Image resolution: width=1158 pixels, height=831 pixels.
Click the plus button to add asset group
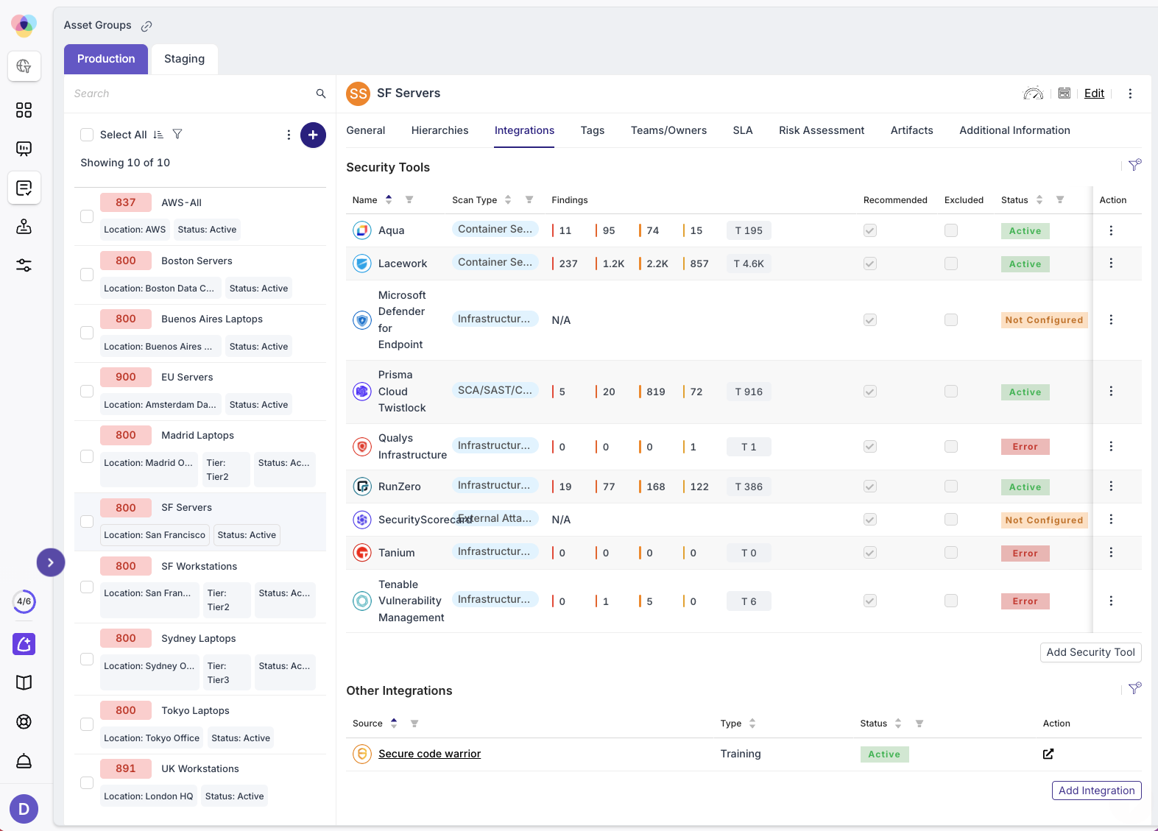313,135
